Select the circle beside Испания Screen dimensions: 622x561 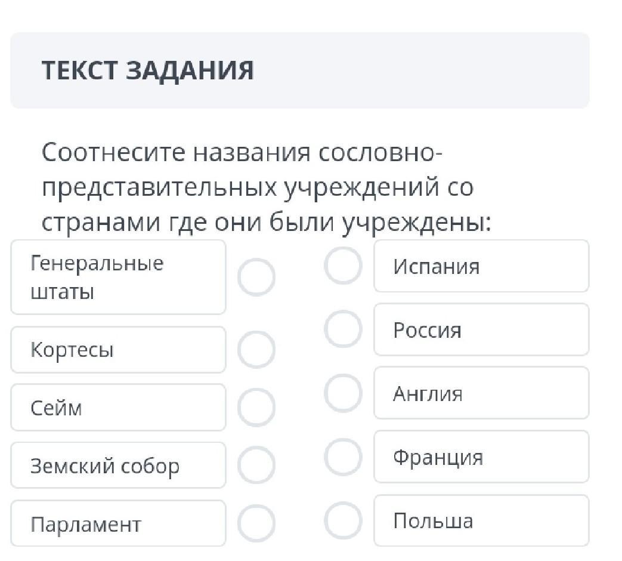(343, 266)
